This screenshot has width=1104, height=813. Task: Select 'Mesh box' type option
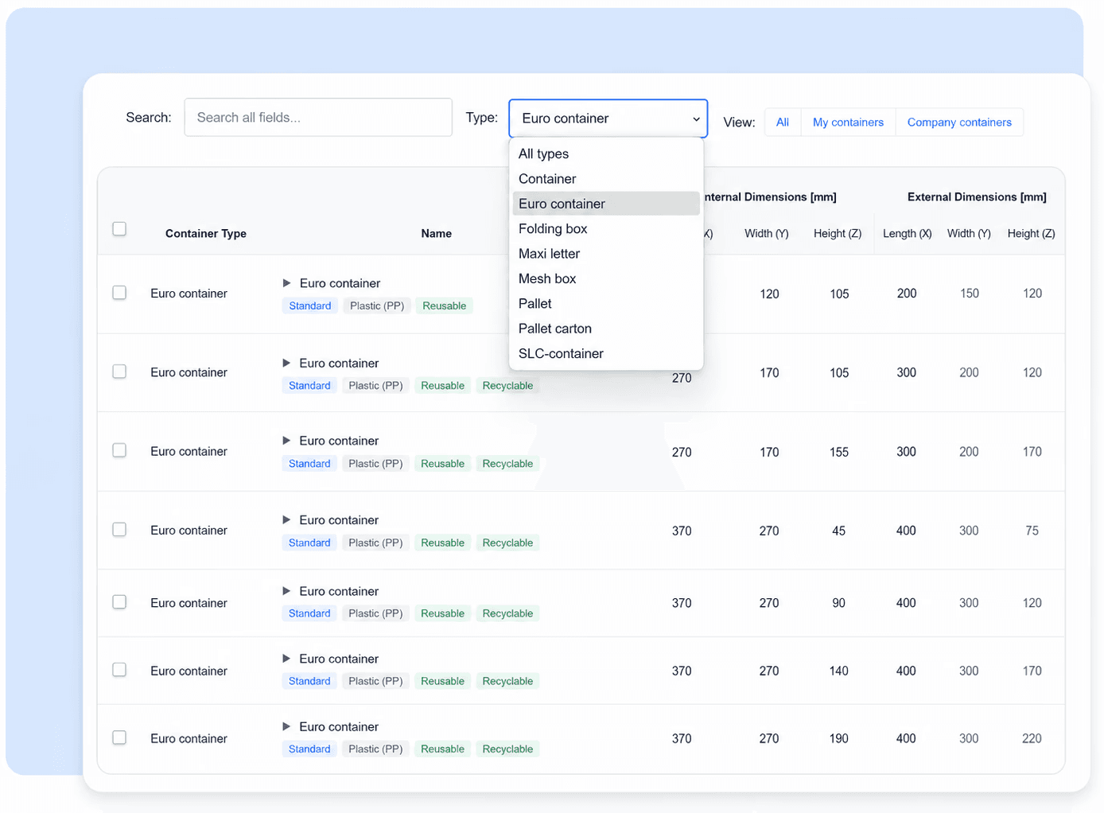pyautogui.click(x=606, y=278)
